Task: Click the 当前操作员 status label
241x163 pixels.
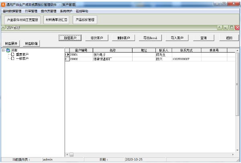Action: (21, 160)
